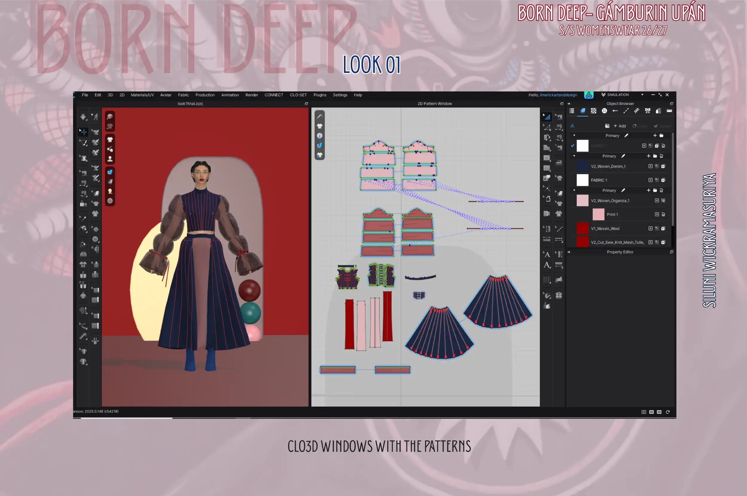Open the SIMULATION mode dropdown

(x=642, y=95)
